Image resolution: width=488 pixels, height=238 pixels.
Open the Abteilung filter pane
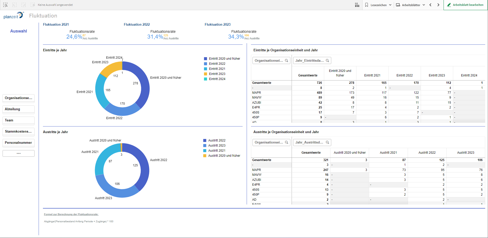19,109
